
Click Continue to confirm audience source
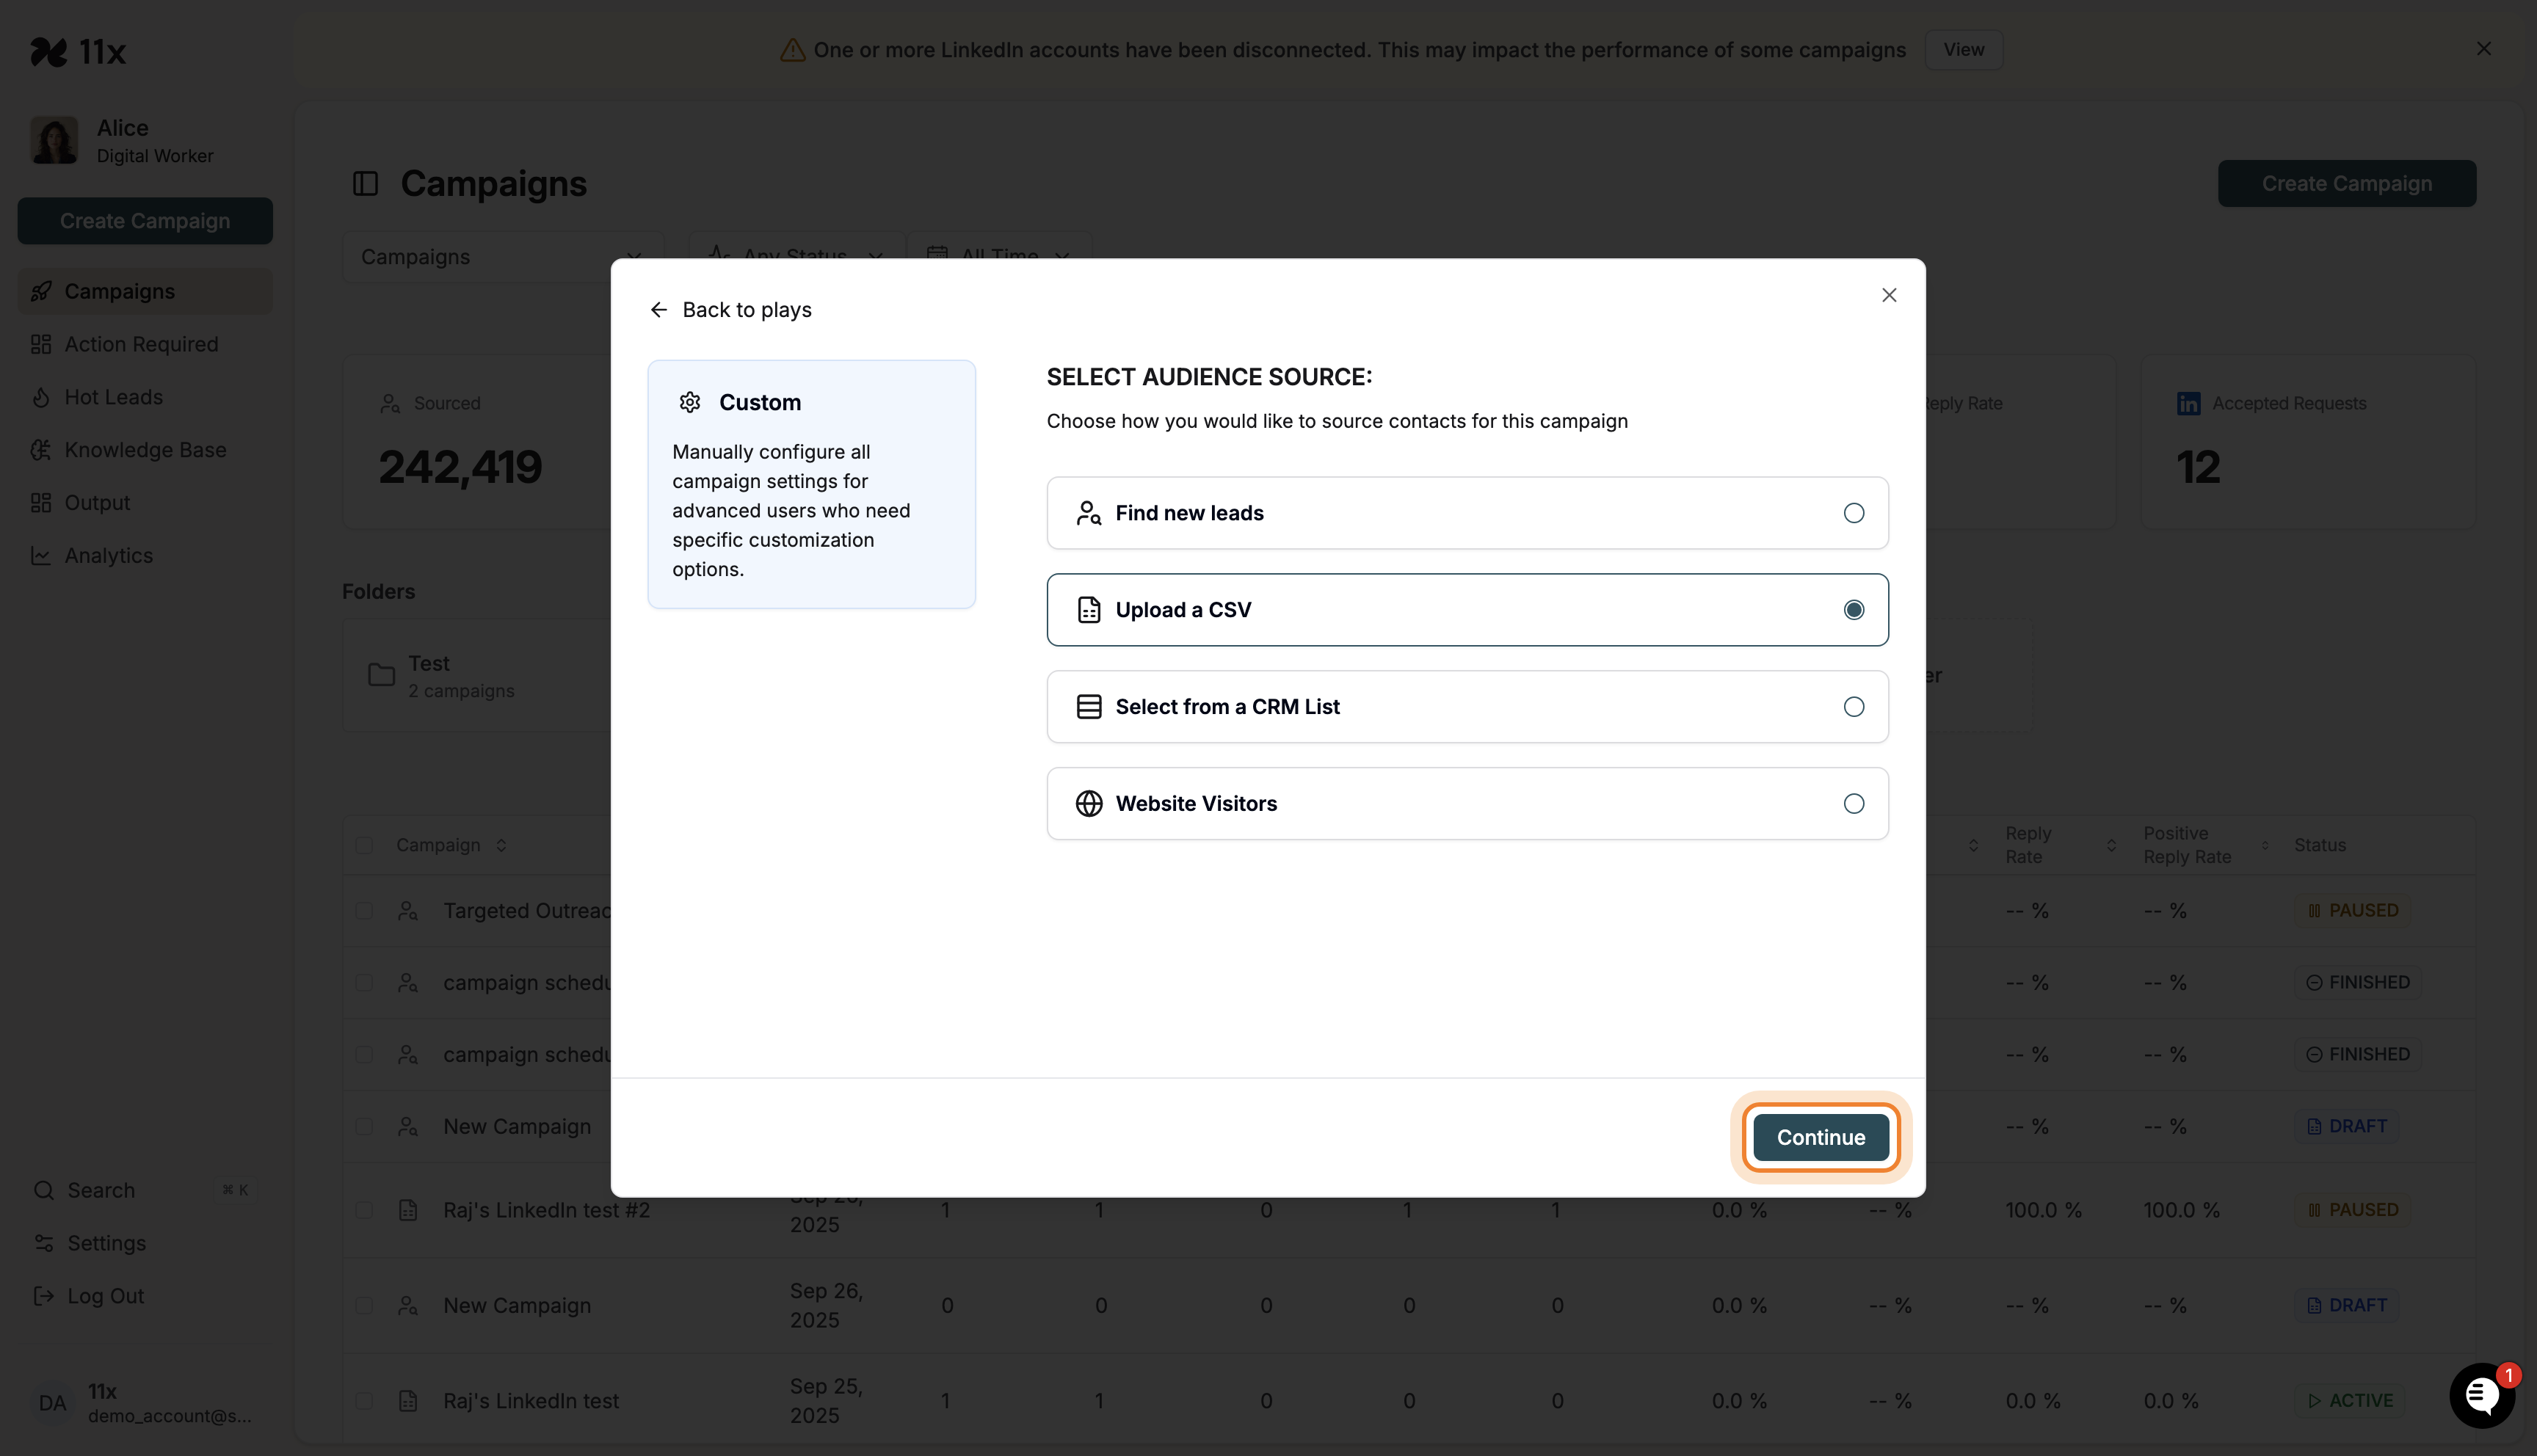point(1820,1137)
